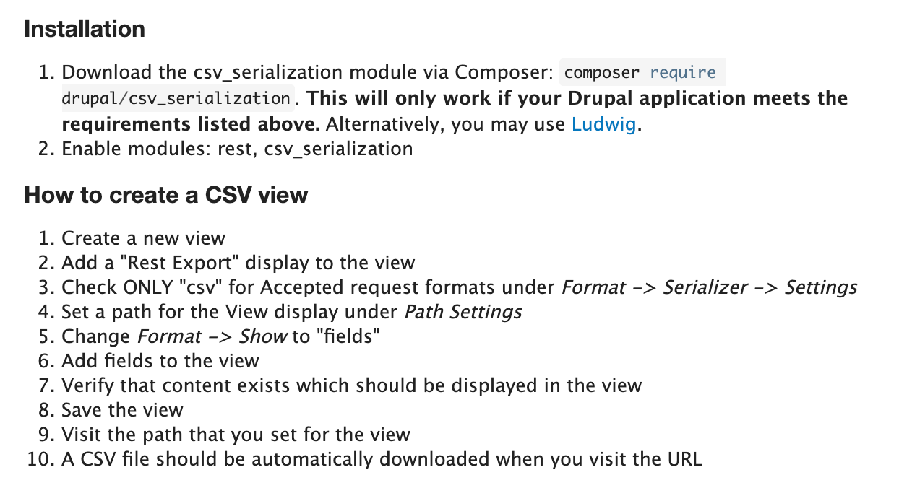Click the Visit the path step
This screenshot has width=912, height=488.
(236, 435)
